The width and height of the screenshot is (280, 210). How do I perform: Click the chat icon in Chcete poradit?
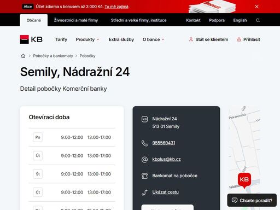pyautogui.click(x=235, y=200)
